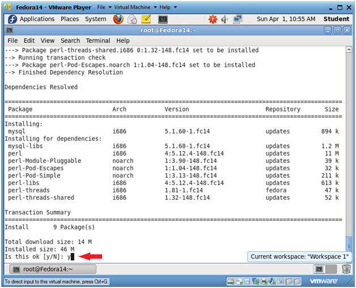Click the 'mysql-libs' package row name

click(25, 146)
